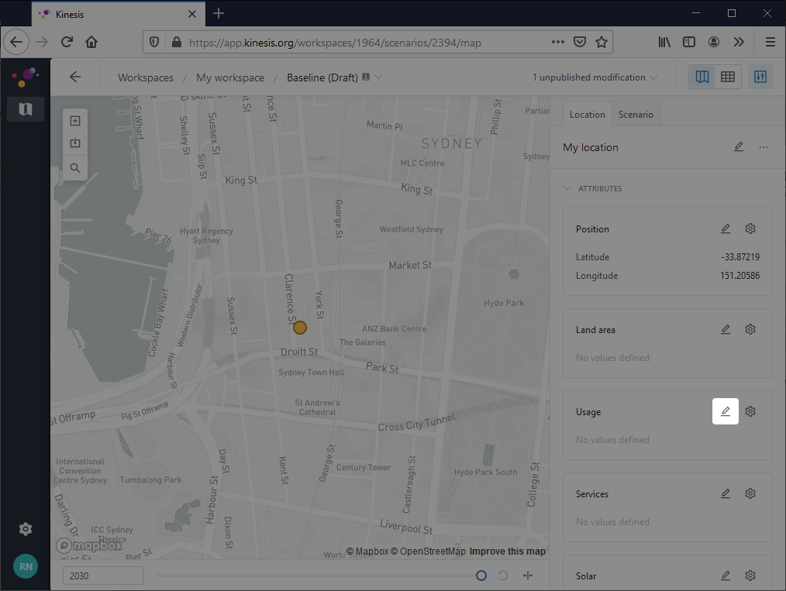The image size is (786, 591).
Task: Click the Pocket save icon
Action: coord(580,42)
